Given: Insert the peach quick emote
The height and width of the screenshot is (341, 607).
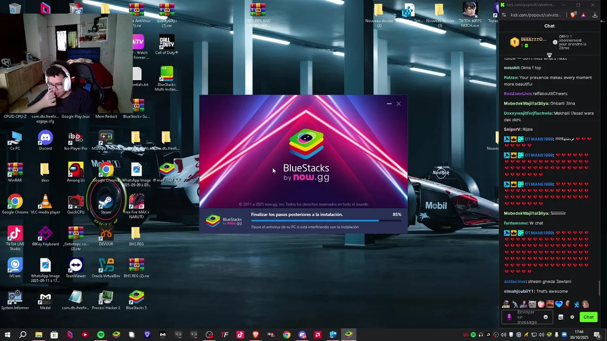Looking at the screenshot, I should (x=541, y=304).
